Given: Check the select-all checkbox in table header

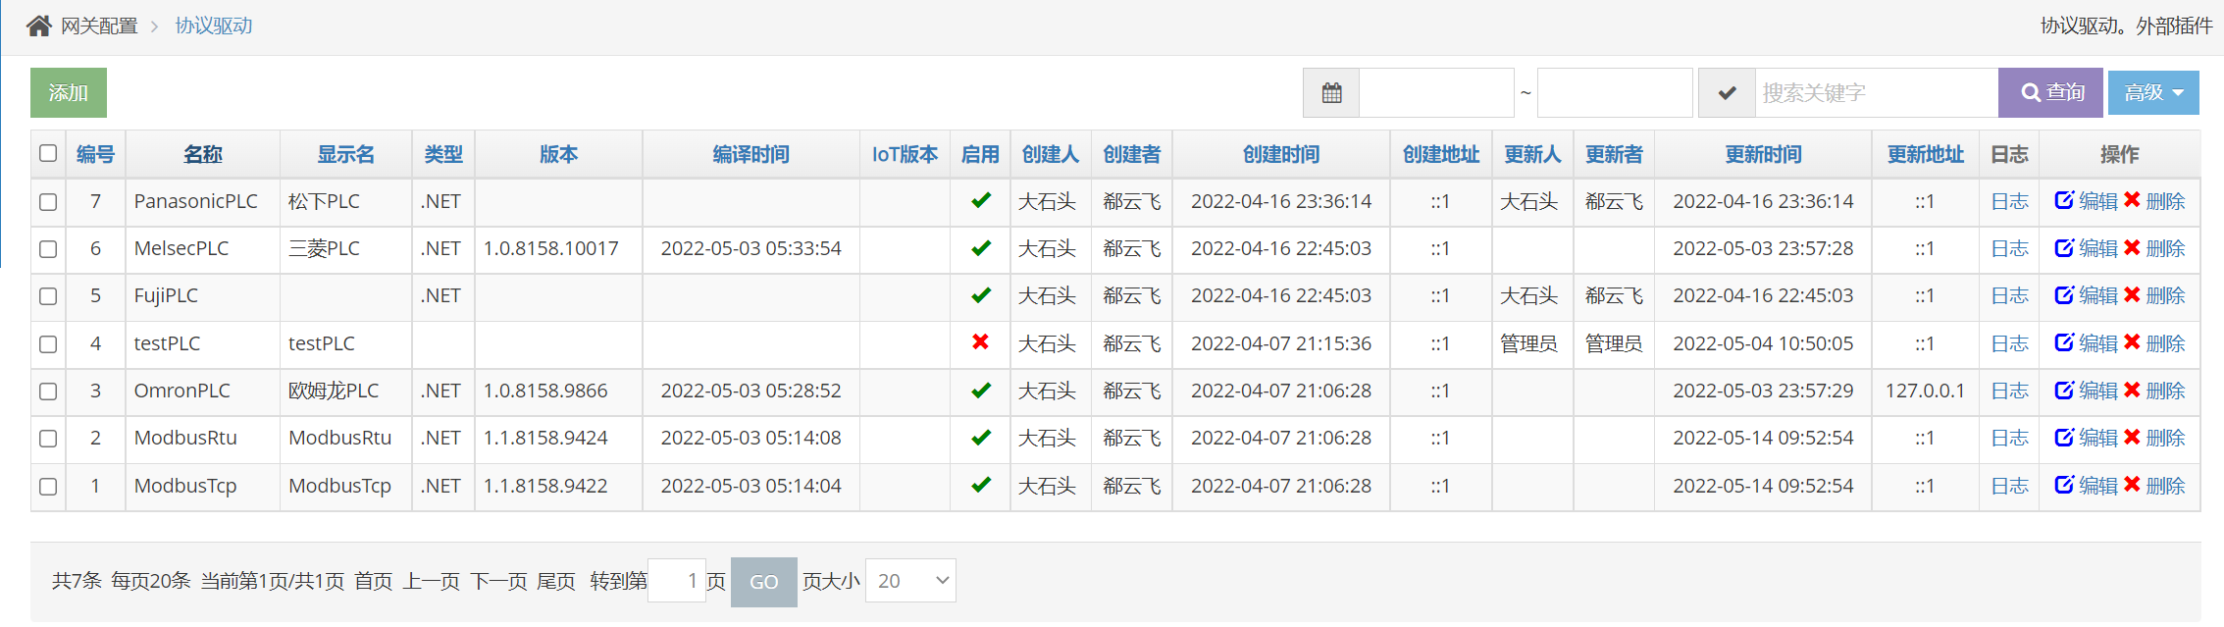Looking at the screenshot, I should (48, 153).
